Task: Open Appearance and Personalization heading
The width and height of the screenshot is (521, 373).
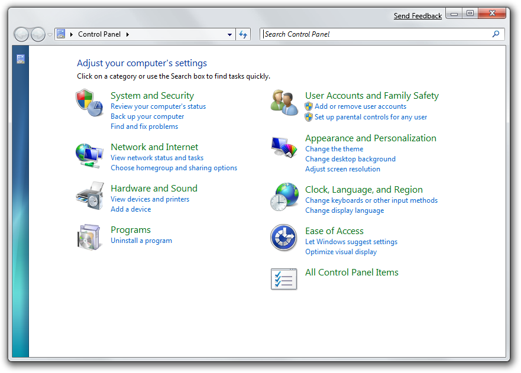Action: (370, 138)
